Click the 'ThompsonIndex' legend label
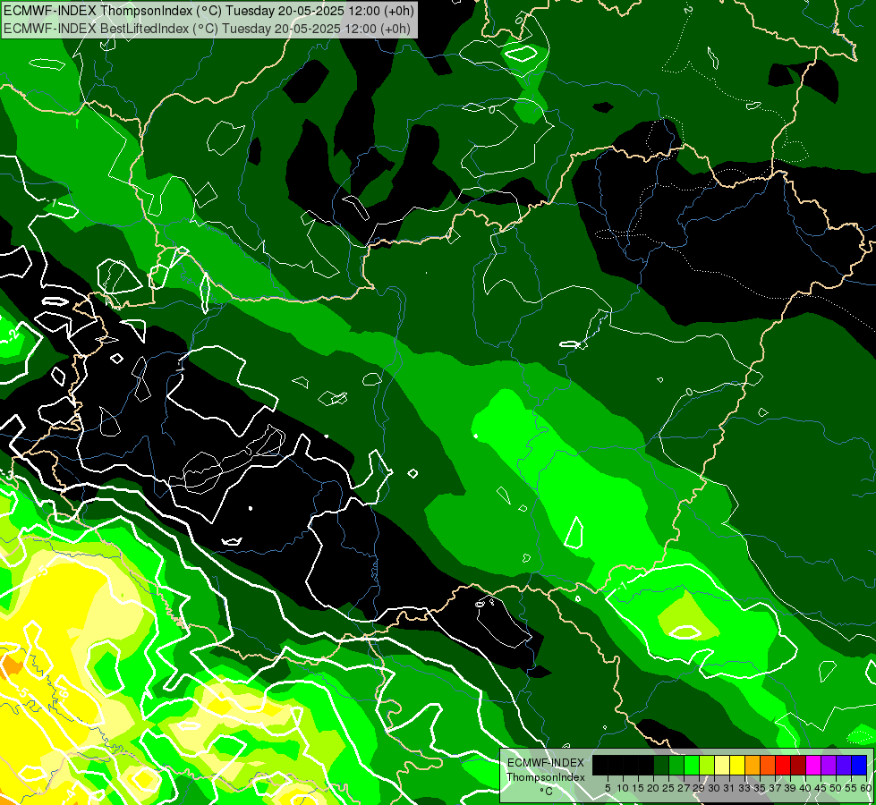876x805 pixels. 546,777
